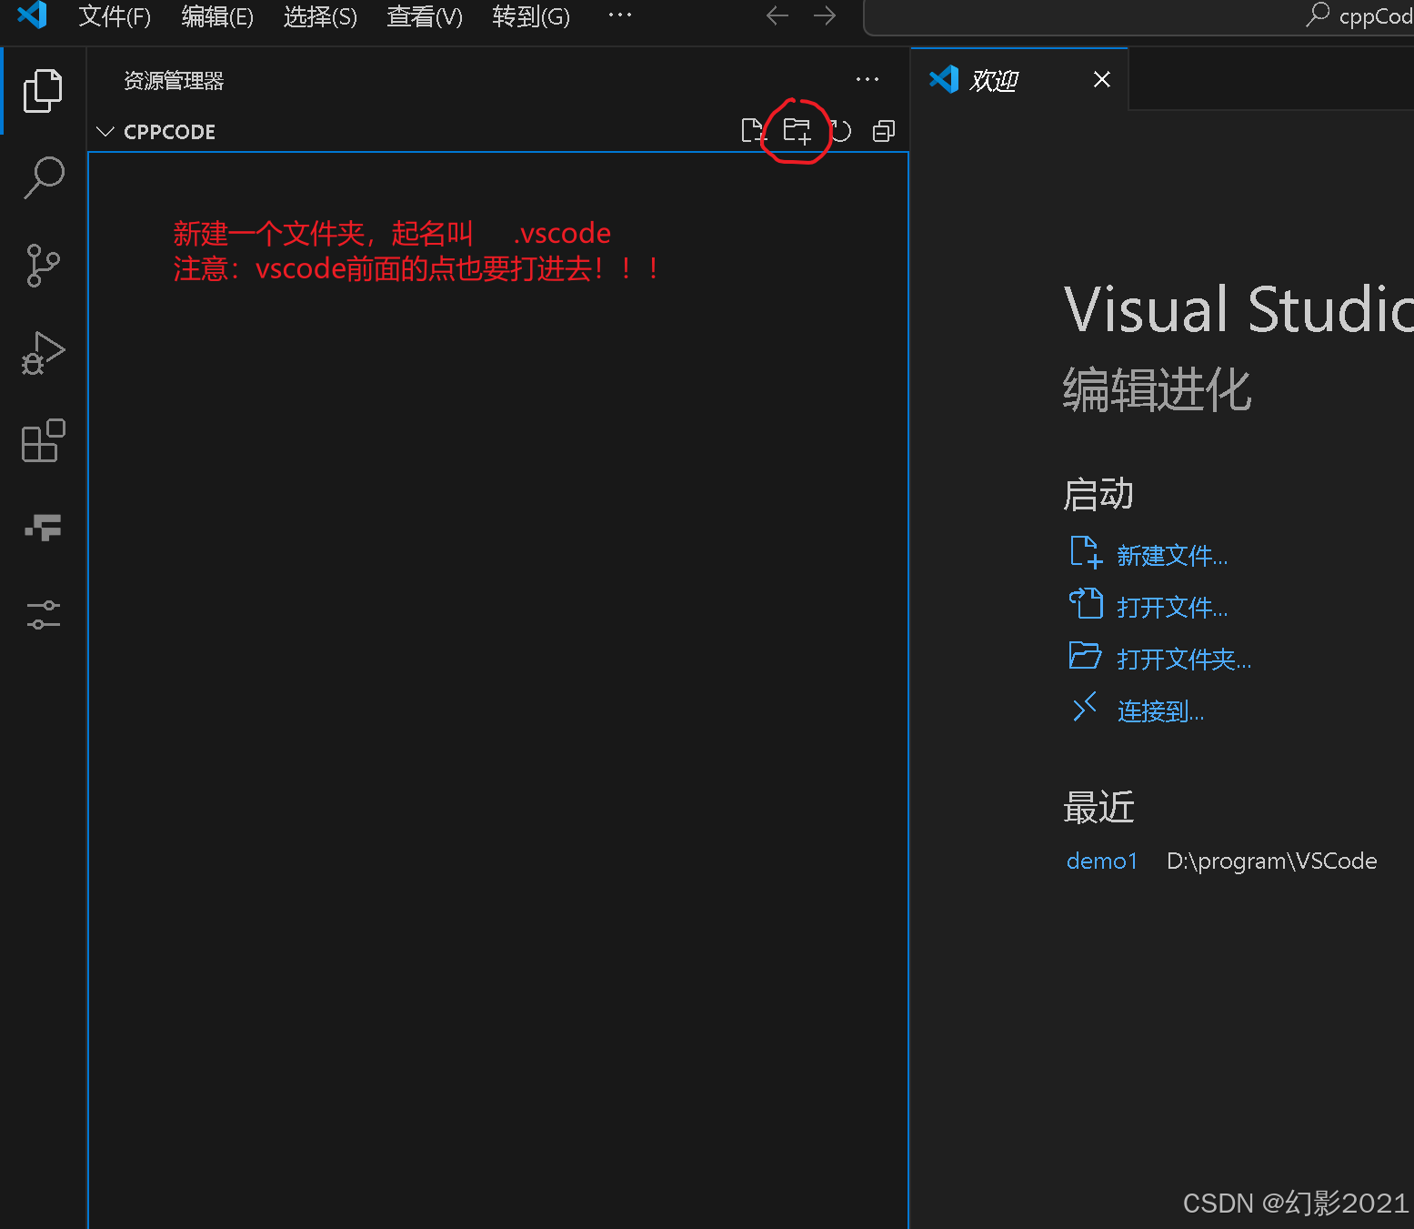Click the remote connect icon beside 连接到
Image resolution: width=1414 pixels, height=1229 pixels.
click(x=1086, y=707)
